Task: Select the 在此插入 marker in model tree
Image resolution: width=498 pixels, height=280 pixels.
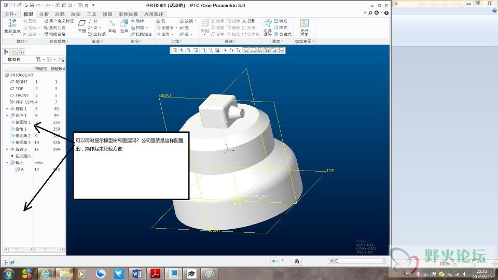Action: [x=21, y=156]
